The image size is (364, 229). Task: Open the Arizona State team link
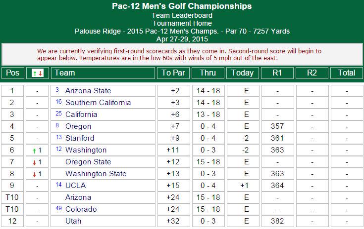[88, 91]
